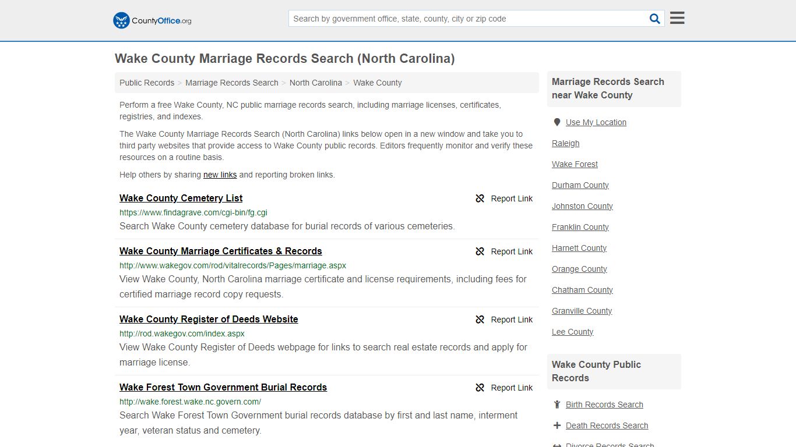Open Public Records breadcrumb
Viewport: 796px width, 447px height.
[x=147, y=83]
